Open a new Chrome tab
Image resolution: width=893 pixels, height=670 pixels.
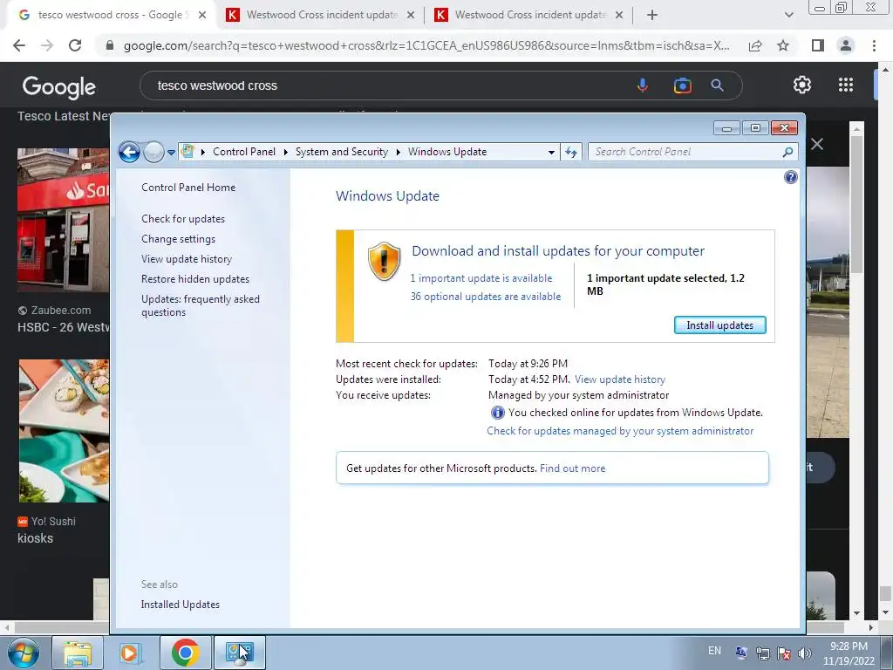pyautogui.click(x=652, y=16)
